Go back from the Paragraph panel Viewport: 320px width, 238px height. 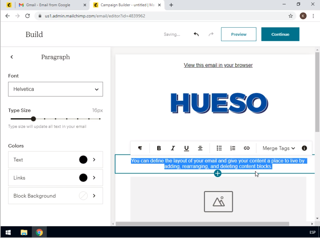[x=12, y=57]
